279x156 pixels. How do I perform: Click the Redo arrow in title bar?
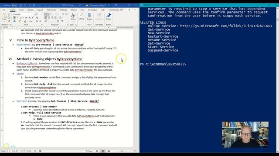pos(30,5)
